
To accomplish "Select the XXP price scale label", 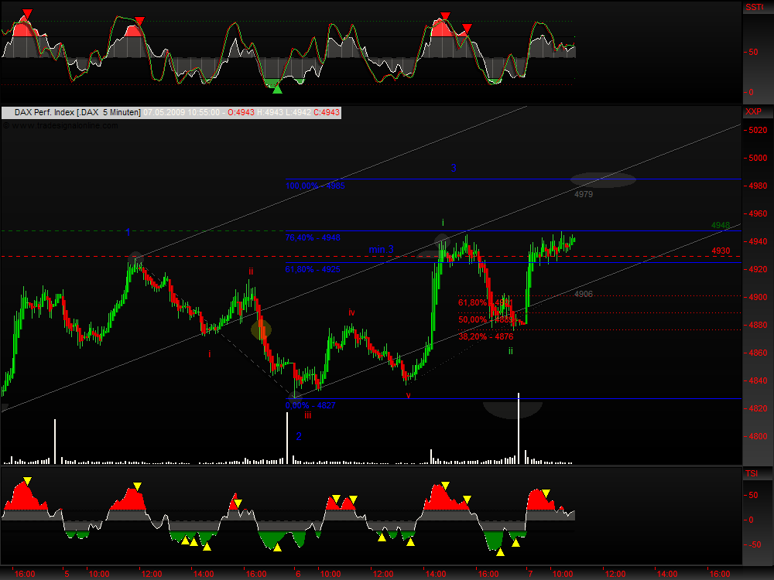I will coord(753,112).
